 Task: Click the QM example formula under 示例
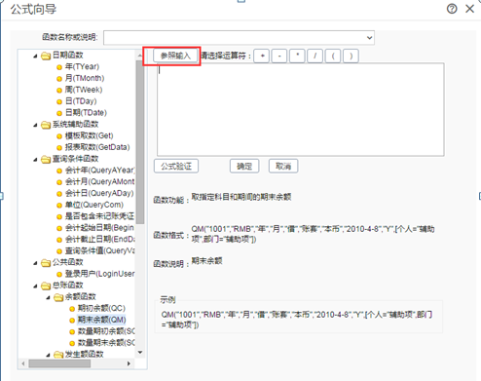pos(297,320)
